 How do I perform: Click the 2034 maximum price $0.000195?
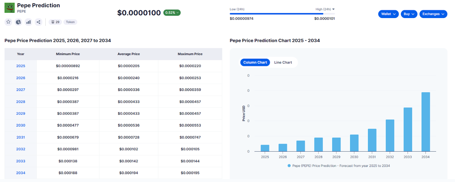tap(190, 173)
